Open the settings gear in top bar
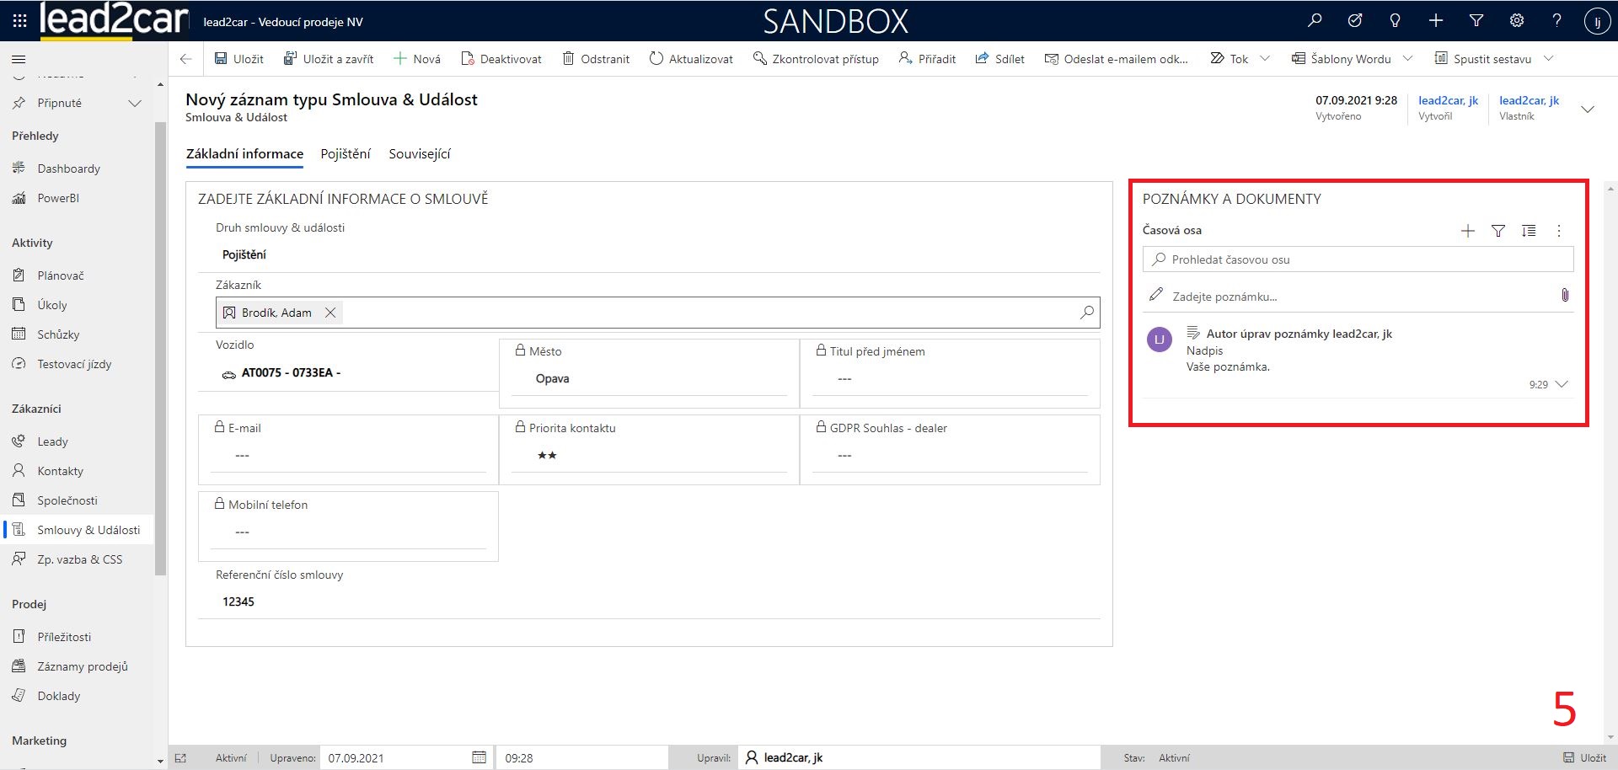This screenshot has height=770, width=1618. pyautogui.click(x=1517, y=21)
